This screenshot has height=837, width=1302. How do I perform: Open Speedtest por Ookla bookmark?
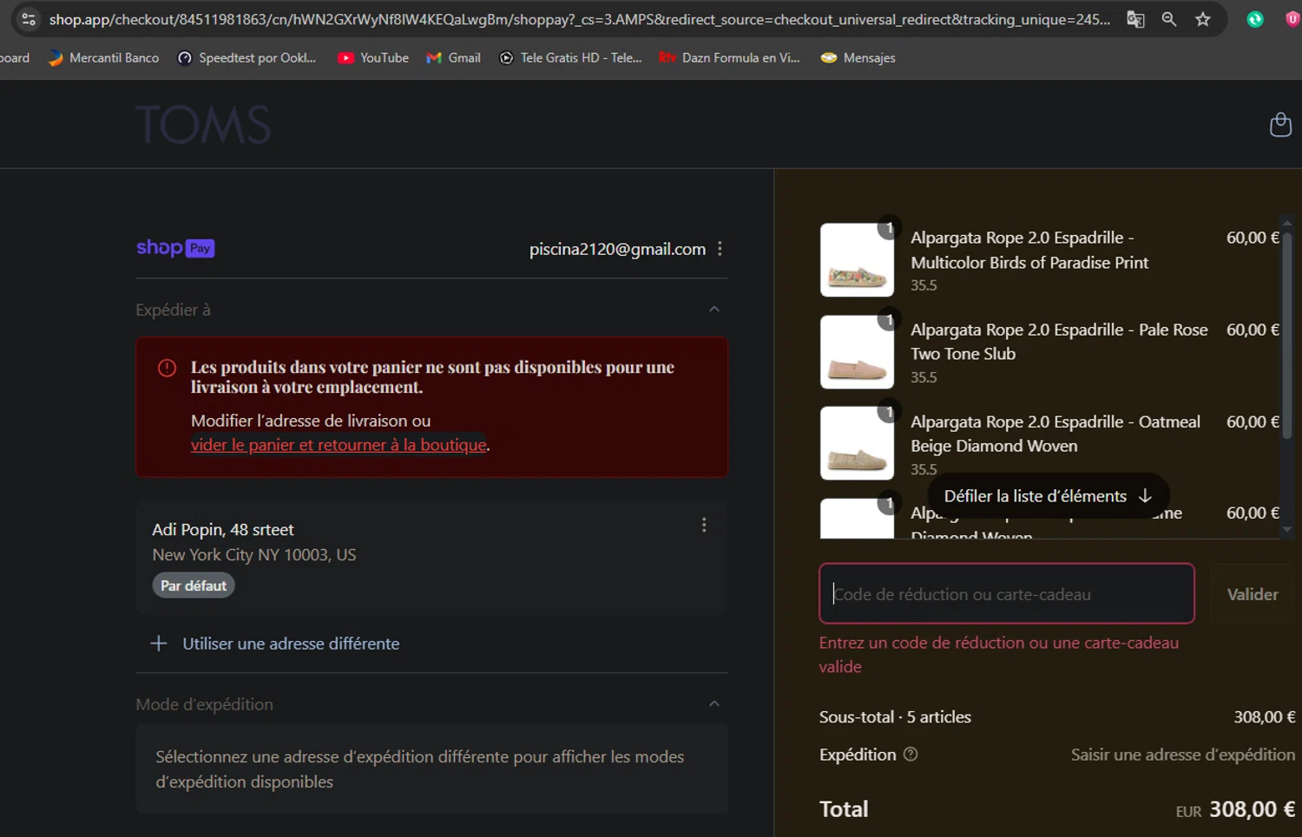(x=247, y=58)
